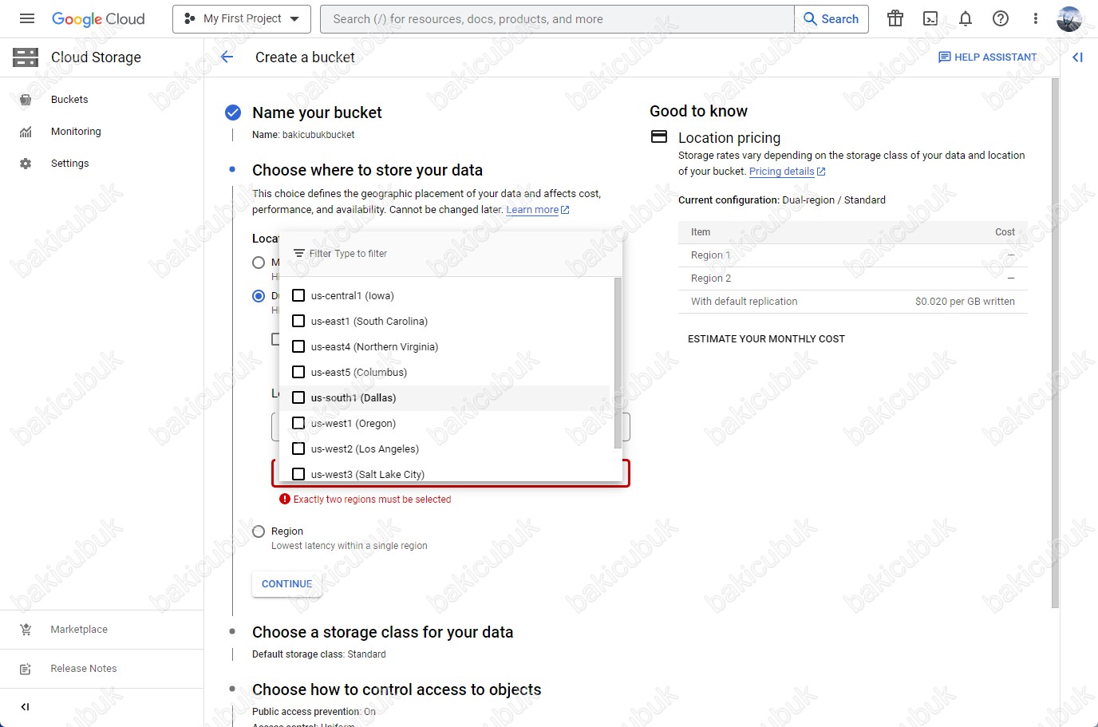Select the Multi-region radio button
Viewport: 1098px width, 727px height.
tap(259, 263)
